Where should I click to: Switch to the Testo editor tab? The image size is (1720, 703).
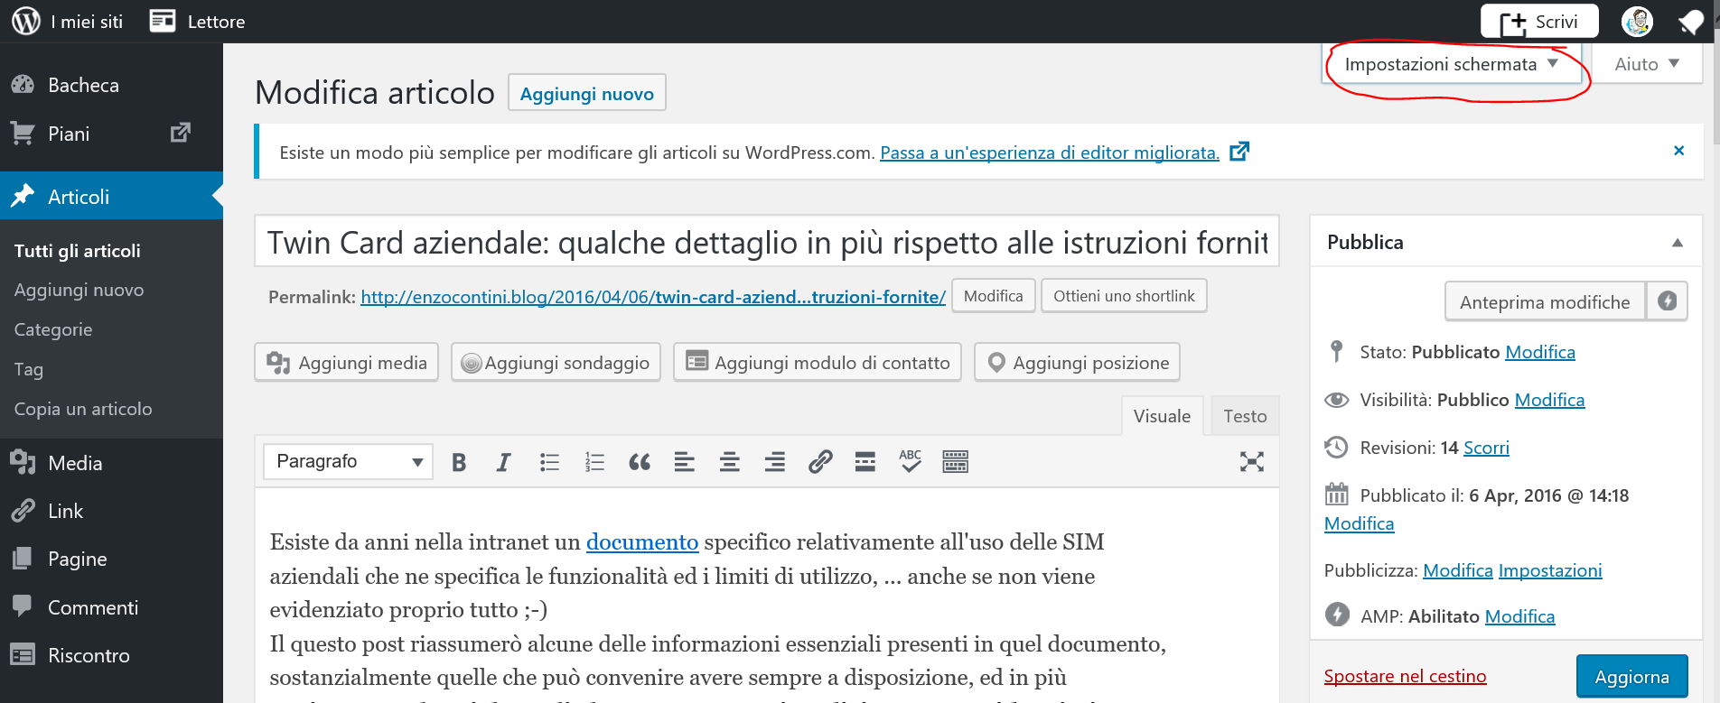coord(1245,416)
